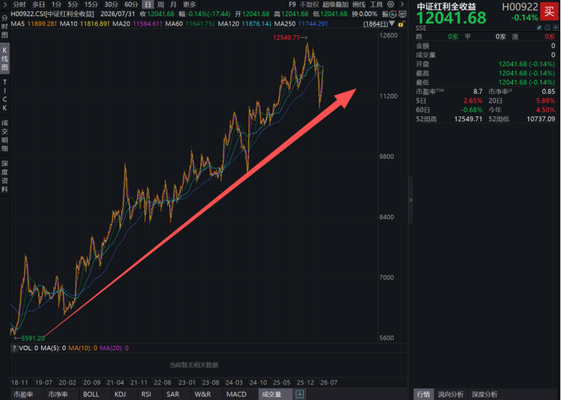Screen dimensions: 561x400
Task: Toggle the orange chart lock icon
Action: pos(401,24)
